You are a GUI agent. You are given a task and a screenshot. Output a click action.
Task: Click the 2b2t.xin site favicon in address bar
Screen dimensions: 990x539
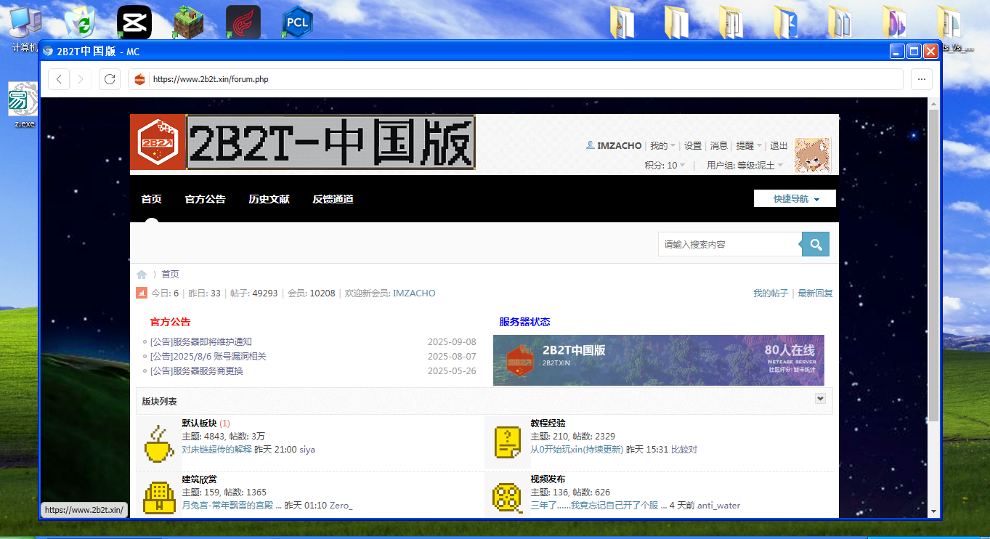pyautogui.click(x=139, y=79)
